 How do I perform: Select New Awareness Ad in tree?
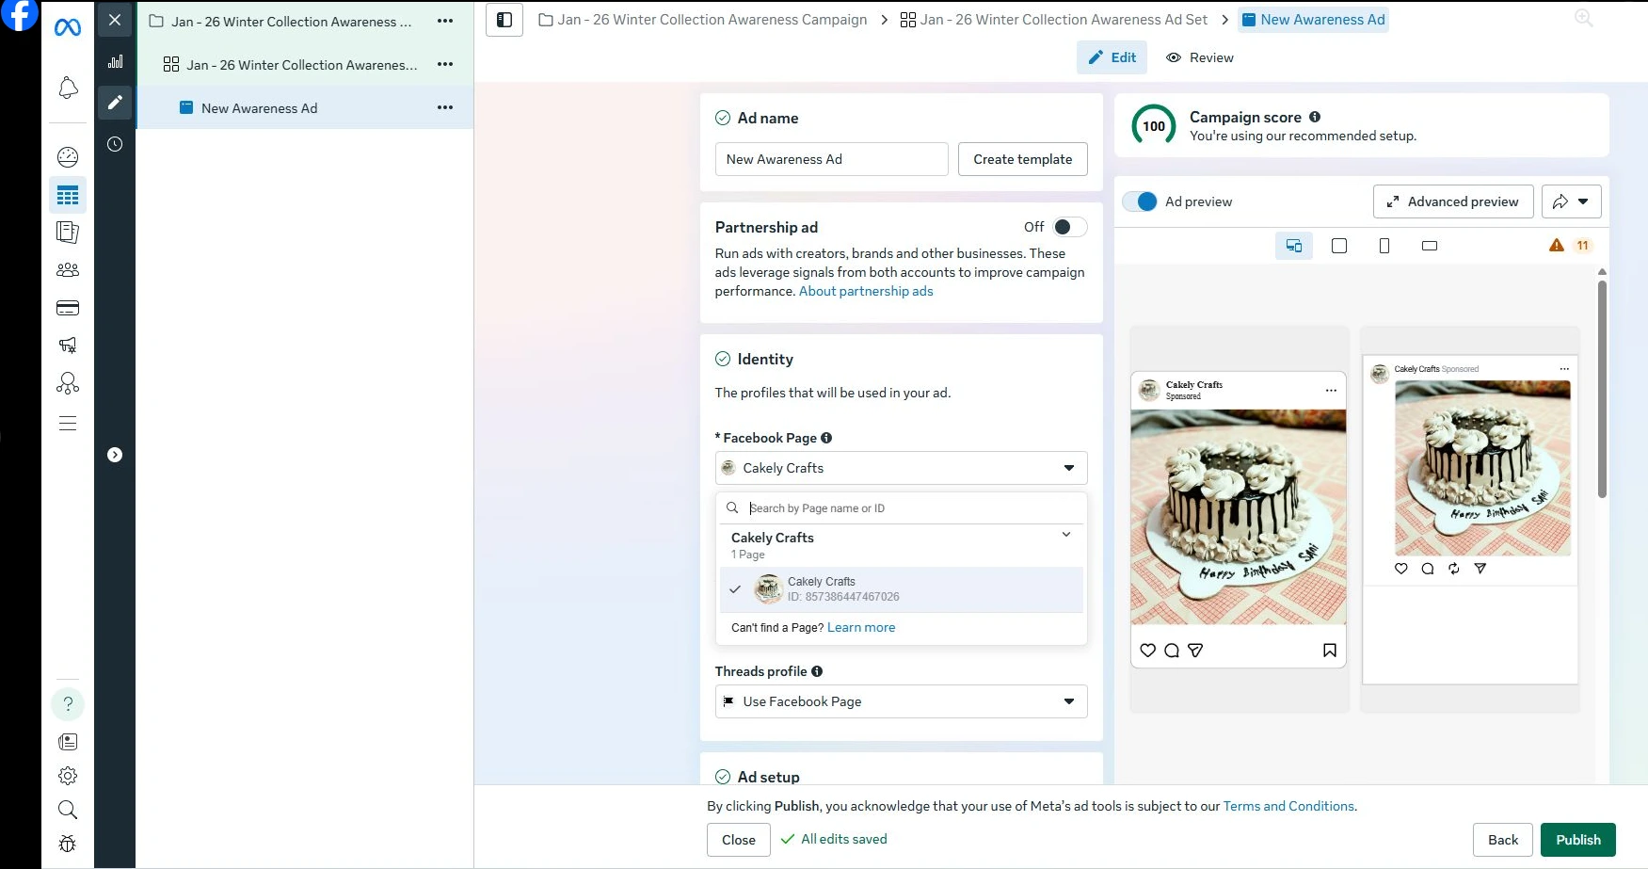click(x=260, y=108)
